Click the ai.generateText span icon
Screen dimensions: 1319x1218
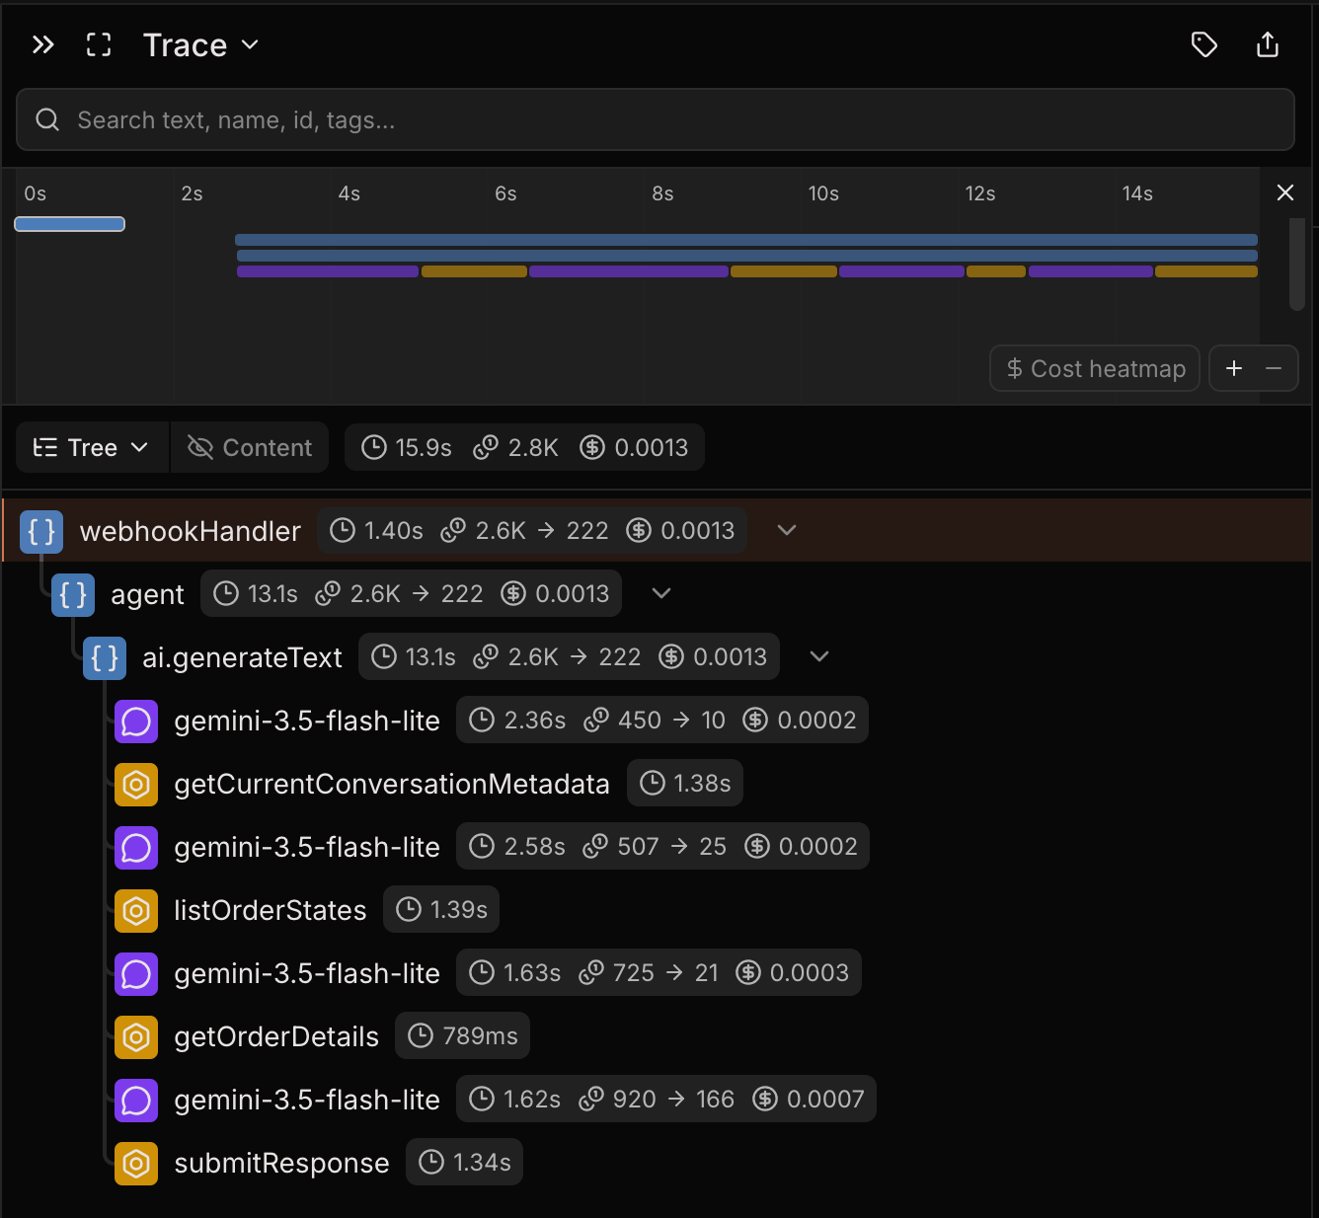pos(105,657)
